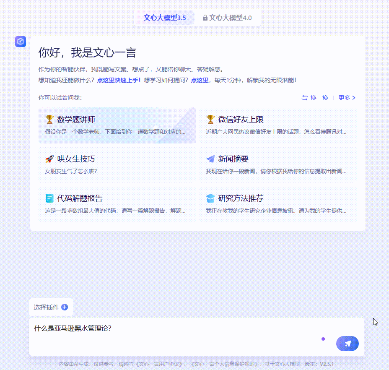Click the 换一换 refresh arrows icon
This screenshot has width=389, height=370.
point(305,98)
